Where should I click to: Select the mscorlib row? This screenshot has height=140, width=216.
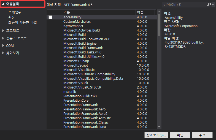click(102, 92)
